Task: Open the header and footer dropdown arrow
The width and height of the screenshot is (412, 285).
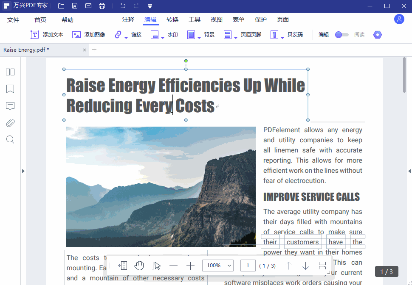Action: (x=236, y=38)
